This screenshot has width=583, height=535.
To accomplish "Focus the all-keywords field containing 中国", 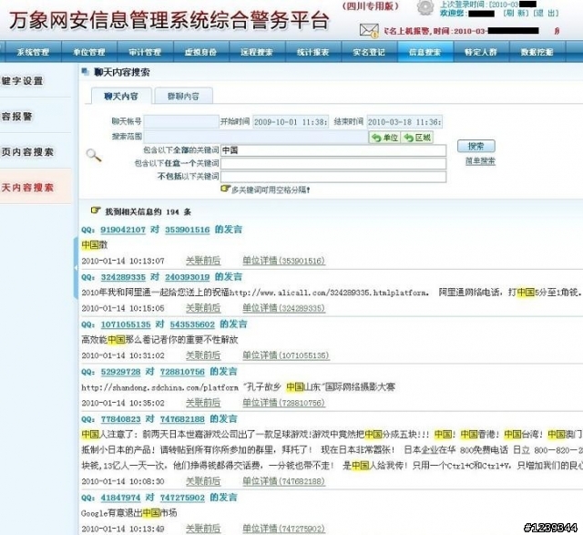I will 333,150.
